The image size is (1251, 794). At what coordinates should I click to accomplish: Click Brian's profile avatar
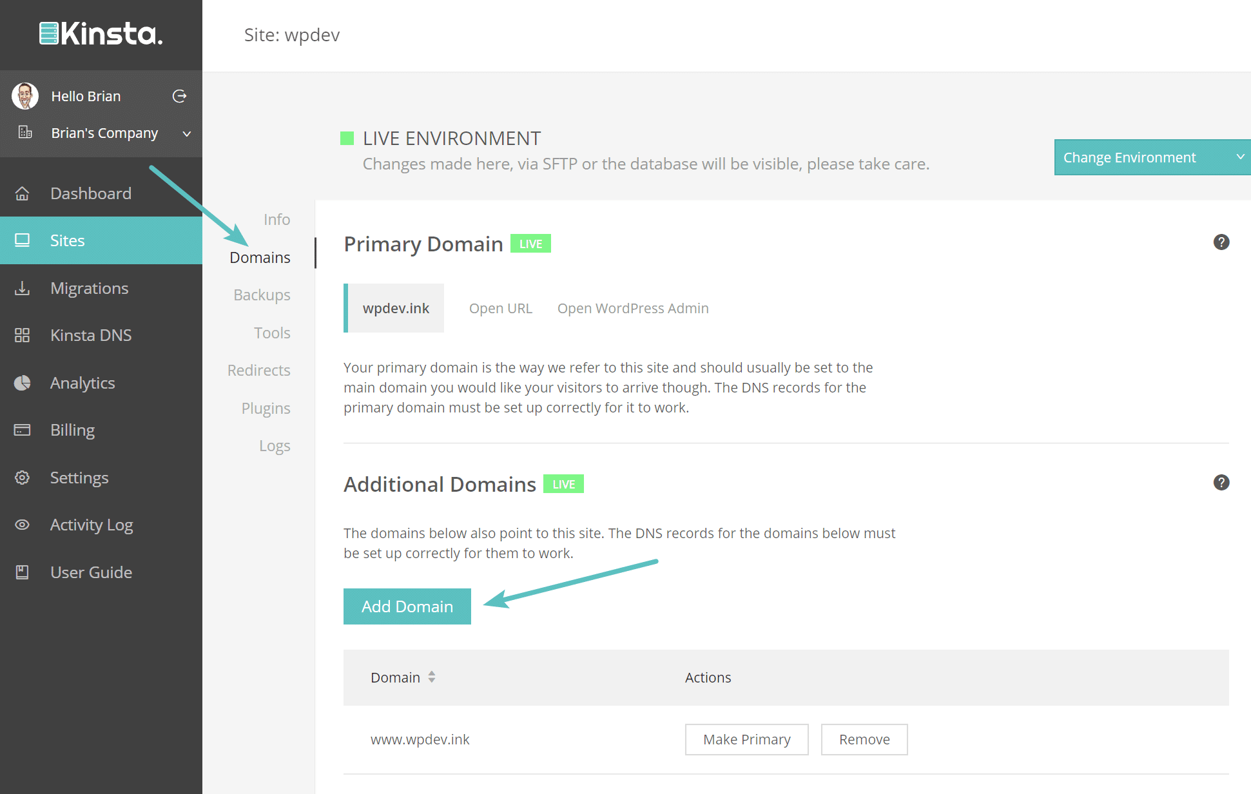click(x=25, y=96)
